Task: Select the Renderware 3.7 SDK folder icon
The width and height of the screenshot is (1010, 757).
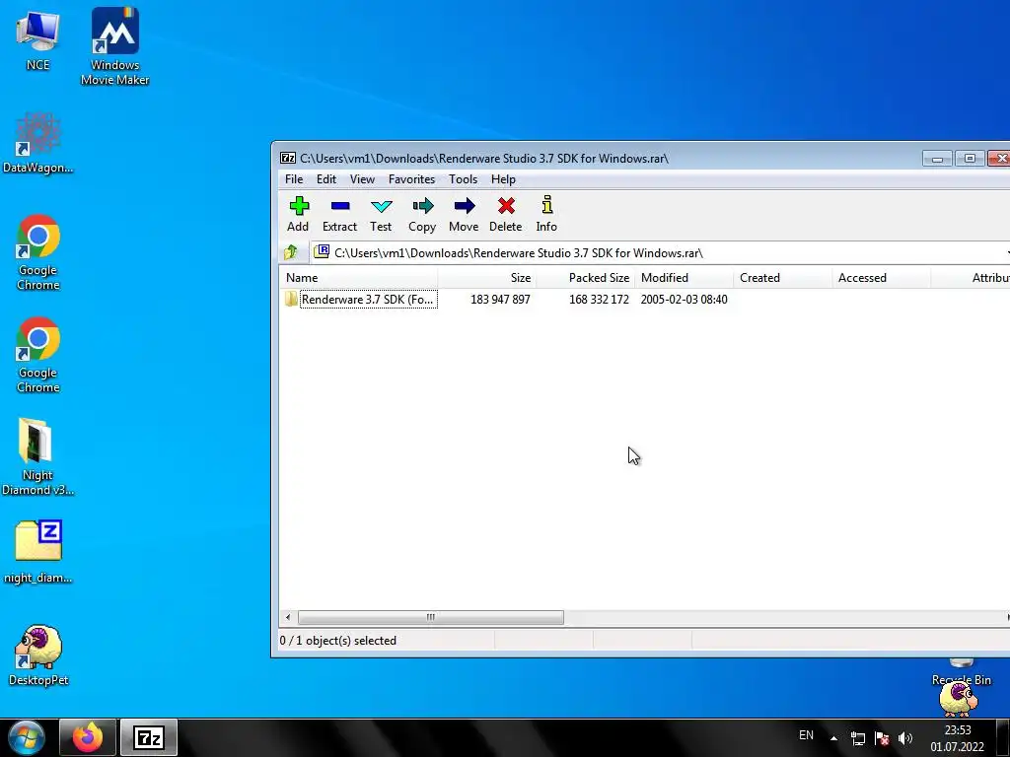Action: (x=291, y=299)
